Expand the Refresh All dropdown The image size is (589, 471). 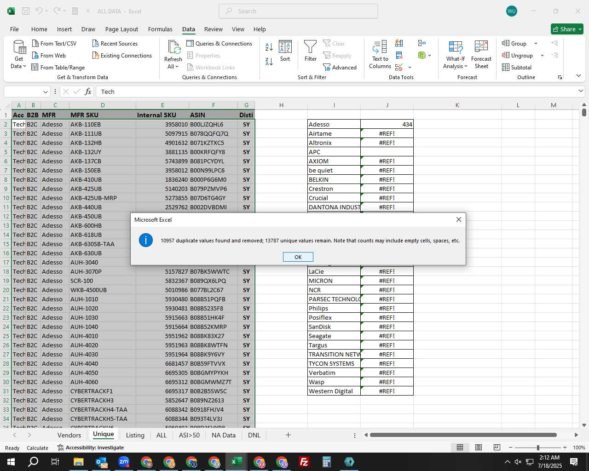pos(173,67)
